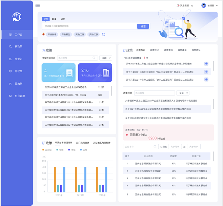Click the 产业转型 hot tag
Viewport: 223px width, 206px height.
tap(66, 35)
